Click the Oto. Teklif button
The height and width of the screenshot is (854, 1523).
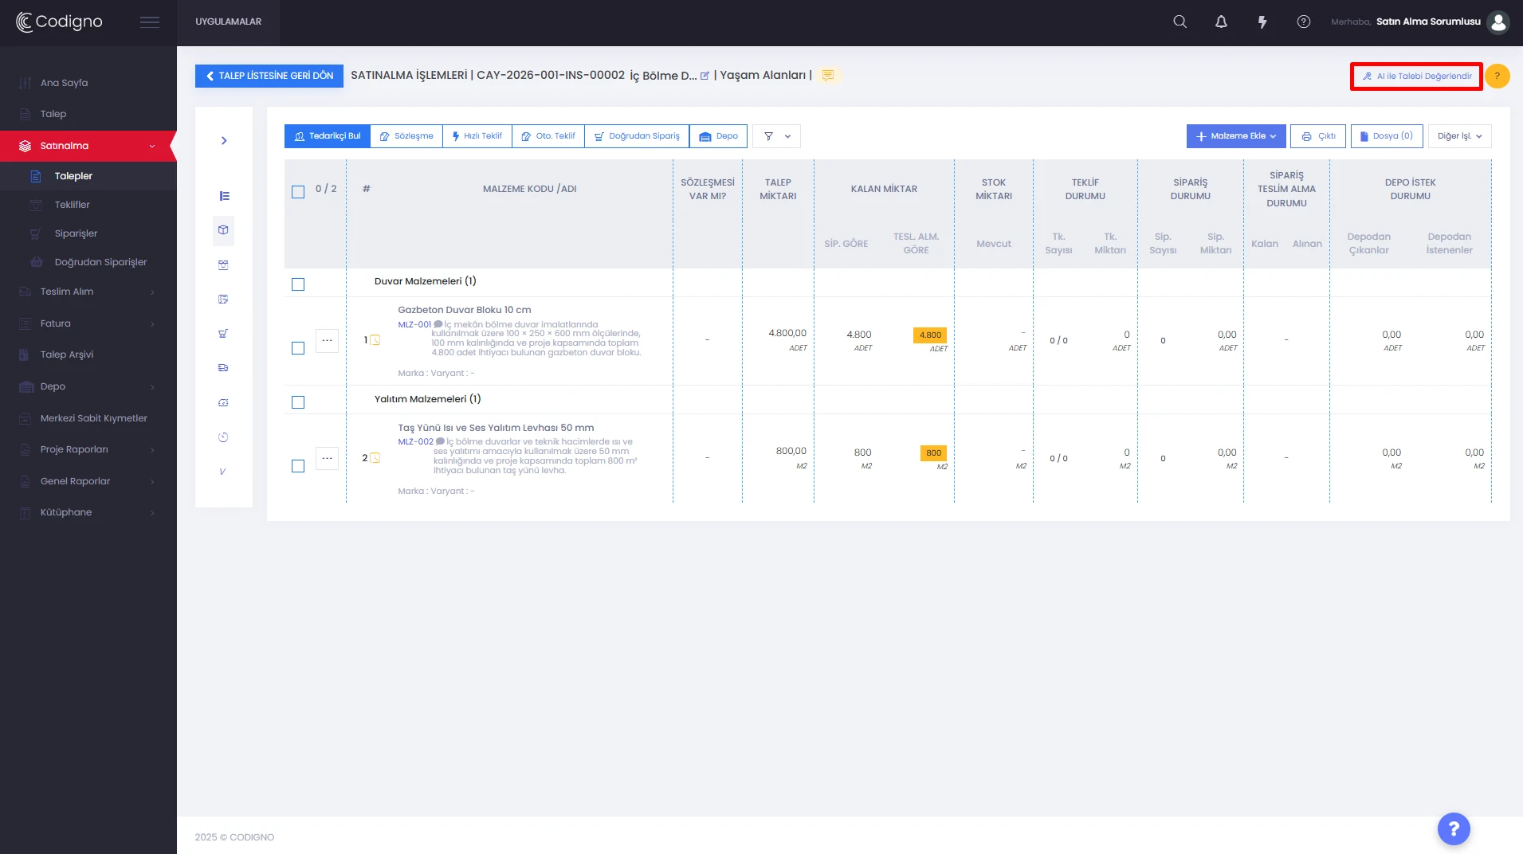point(548,136)
